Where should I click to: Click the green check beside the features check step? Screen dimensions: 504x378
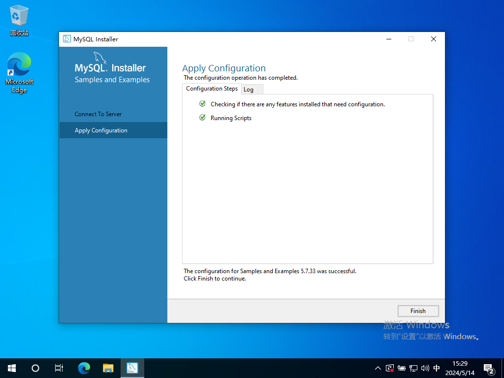[x=202, y=104]
